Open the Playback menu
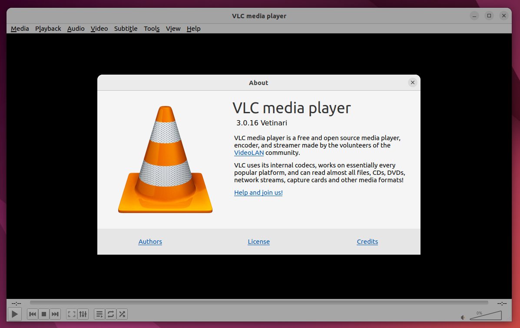This screenshot has width=520, height=328. pos(48,29)
